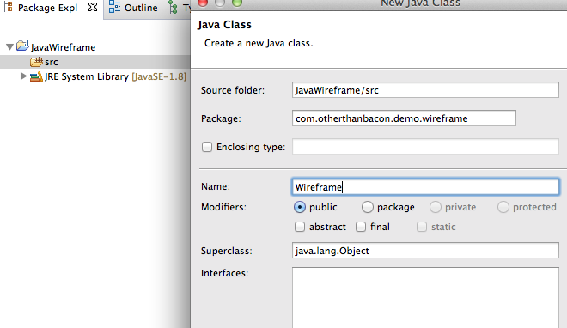Click the Modifiers: label
567x328 pixels.
point(223,207)
